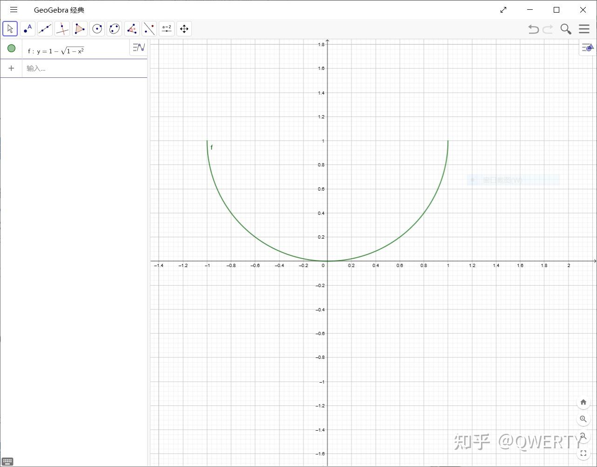The width and height of the screenshot is (597, 467).
Task: Select the Slider tool
Action: [x=166, y=28]
